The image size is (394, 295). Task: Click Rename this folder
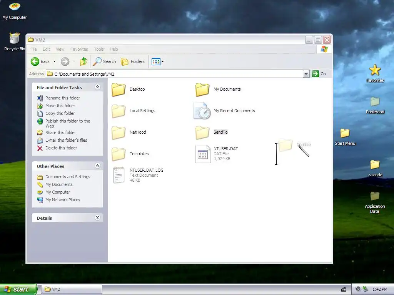[63, 98]
